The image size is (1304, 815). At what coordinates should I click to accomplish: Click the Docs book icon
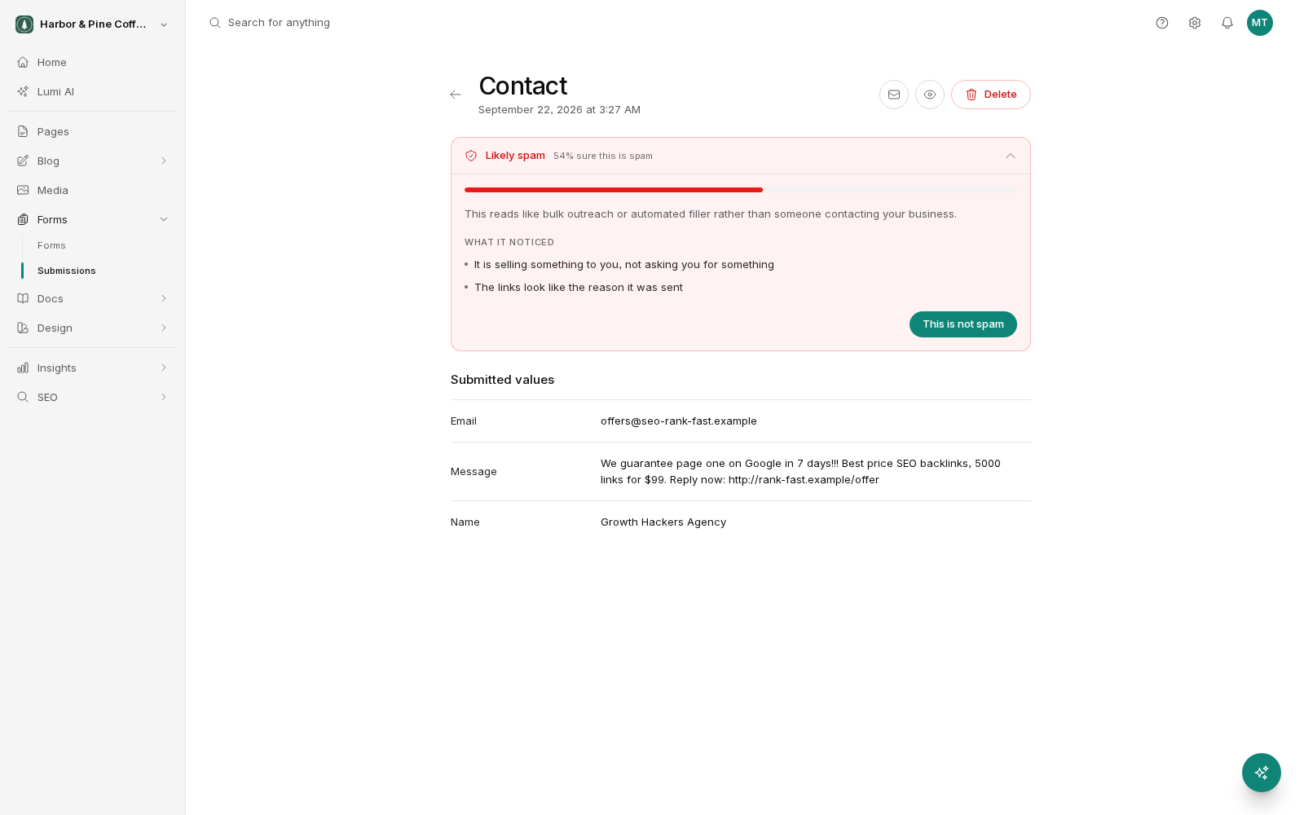pyautogui.click(x=23, y=298)
